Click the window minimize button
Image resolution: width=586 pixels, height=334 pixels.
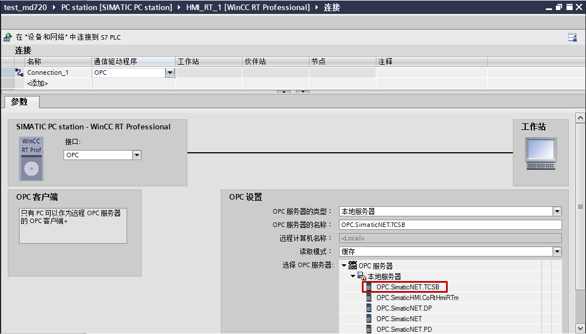tap(549, 7)
